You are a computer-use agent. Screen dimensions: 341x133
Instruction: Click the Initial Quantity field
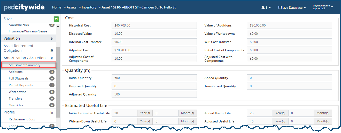pos(154,78)
